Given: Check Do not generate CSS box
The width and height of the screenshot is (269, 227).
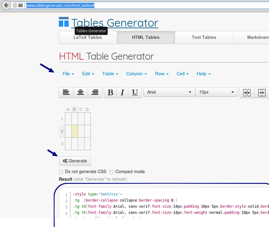Looking at the screenshot, I should 61,172.
